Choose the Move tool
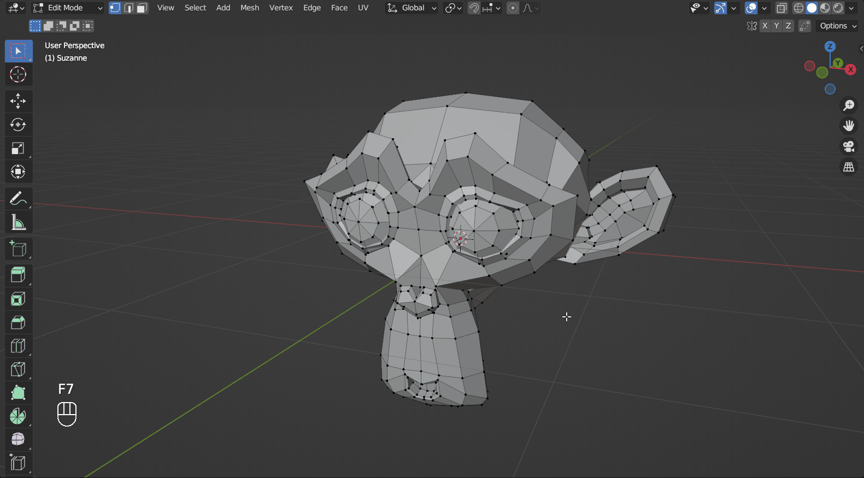The width and height of the screenshot is (864, 478). (19, 101)
